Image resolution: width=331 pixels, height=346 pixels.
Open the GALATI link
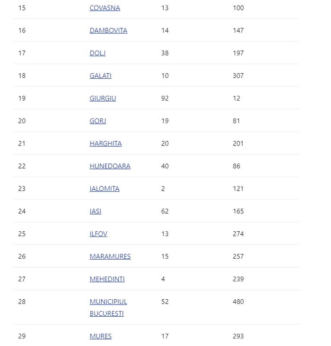click(x=100, y=76)
